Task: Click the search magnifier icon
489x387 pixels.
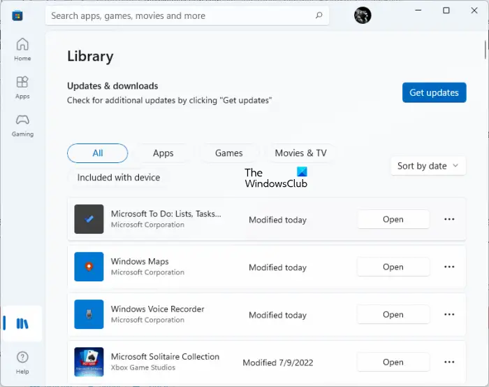Action: 319,15
